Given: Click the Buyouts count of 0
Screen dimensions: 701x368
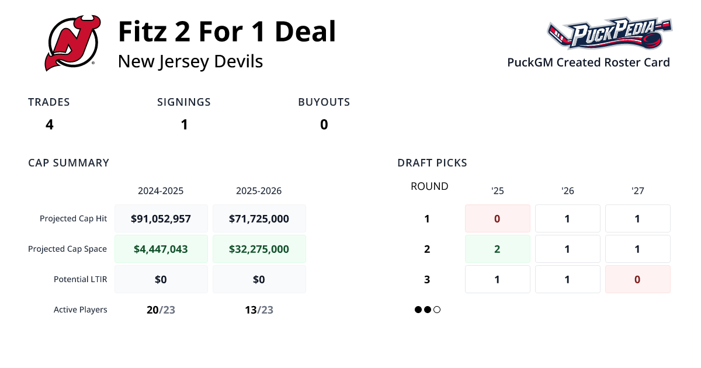Looking at the screenshot, I should [324, 124].
